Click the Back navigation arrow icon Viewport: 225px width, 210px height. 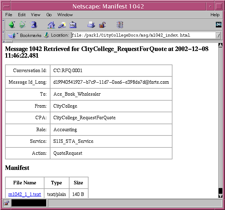click(x=12, y=25)
